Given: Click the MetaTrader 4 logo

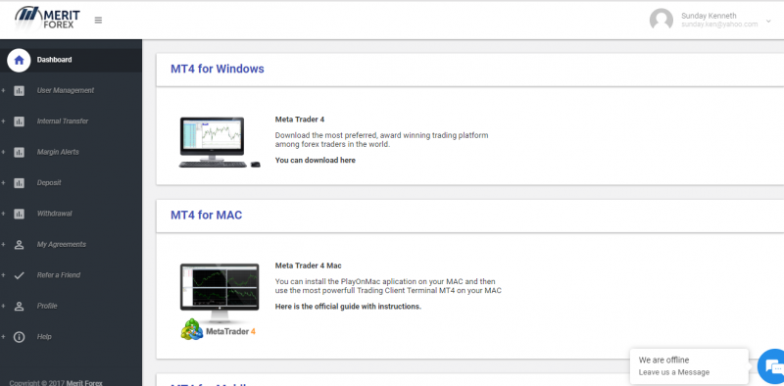Looking at the screenshot, I should click(x=219, y=330).
